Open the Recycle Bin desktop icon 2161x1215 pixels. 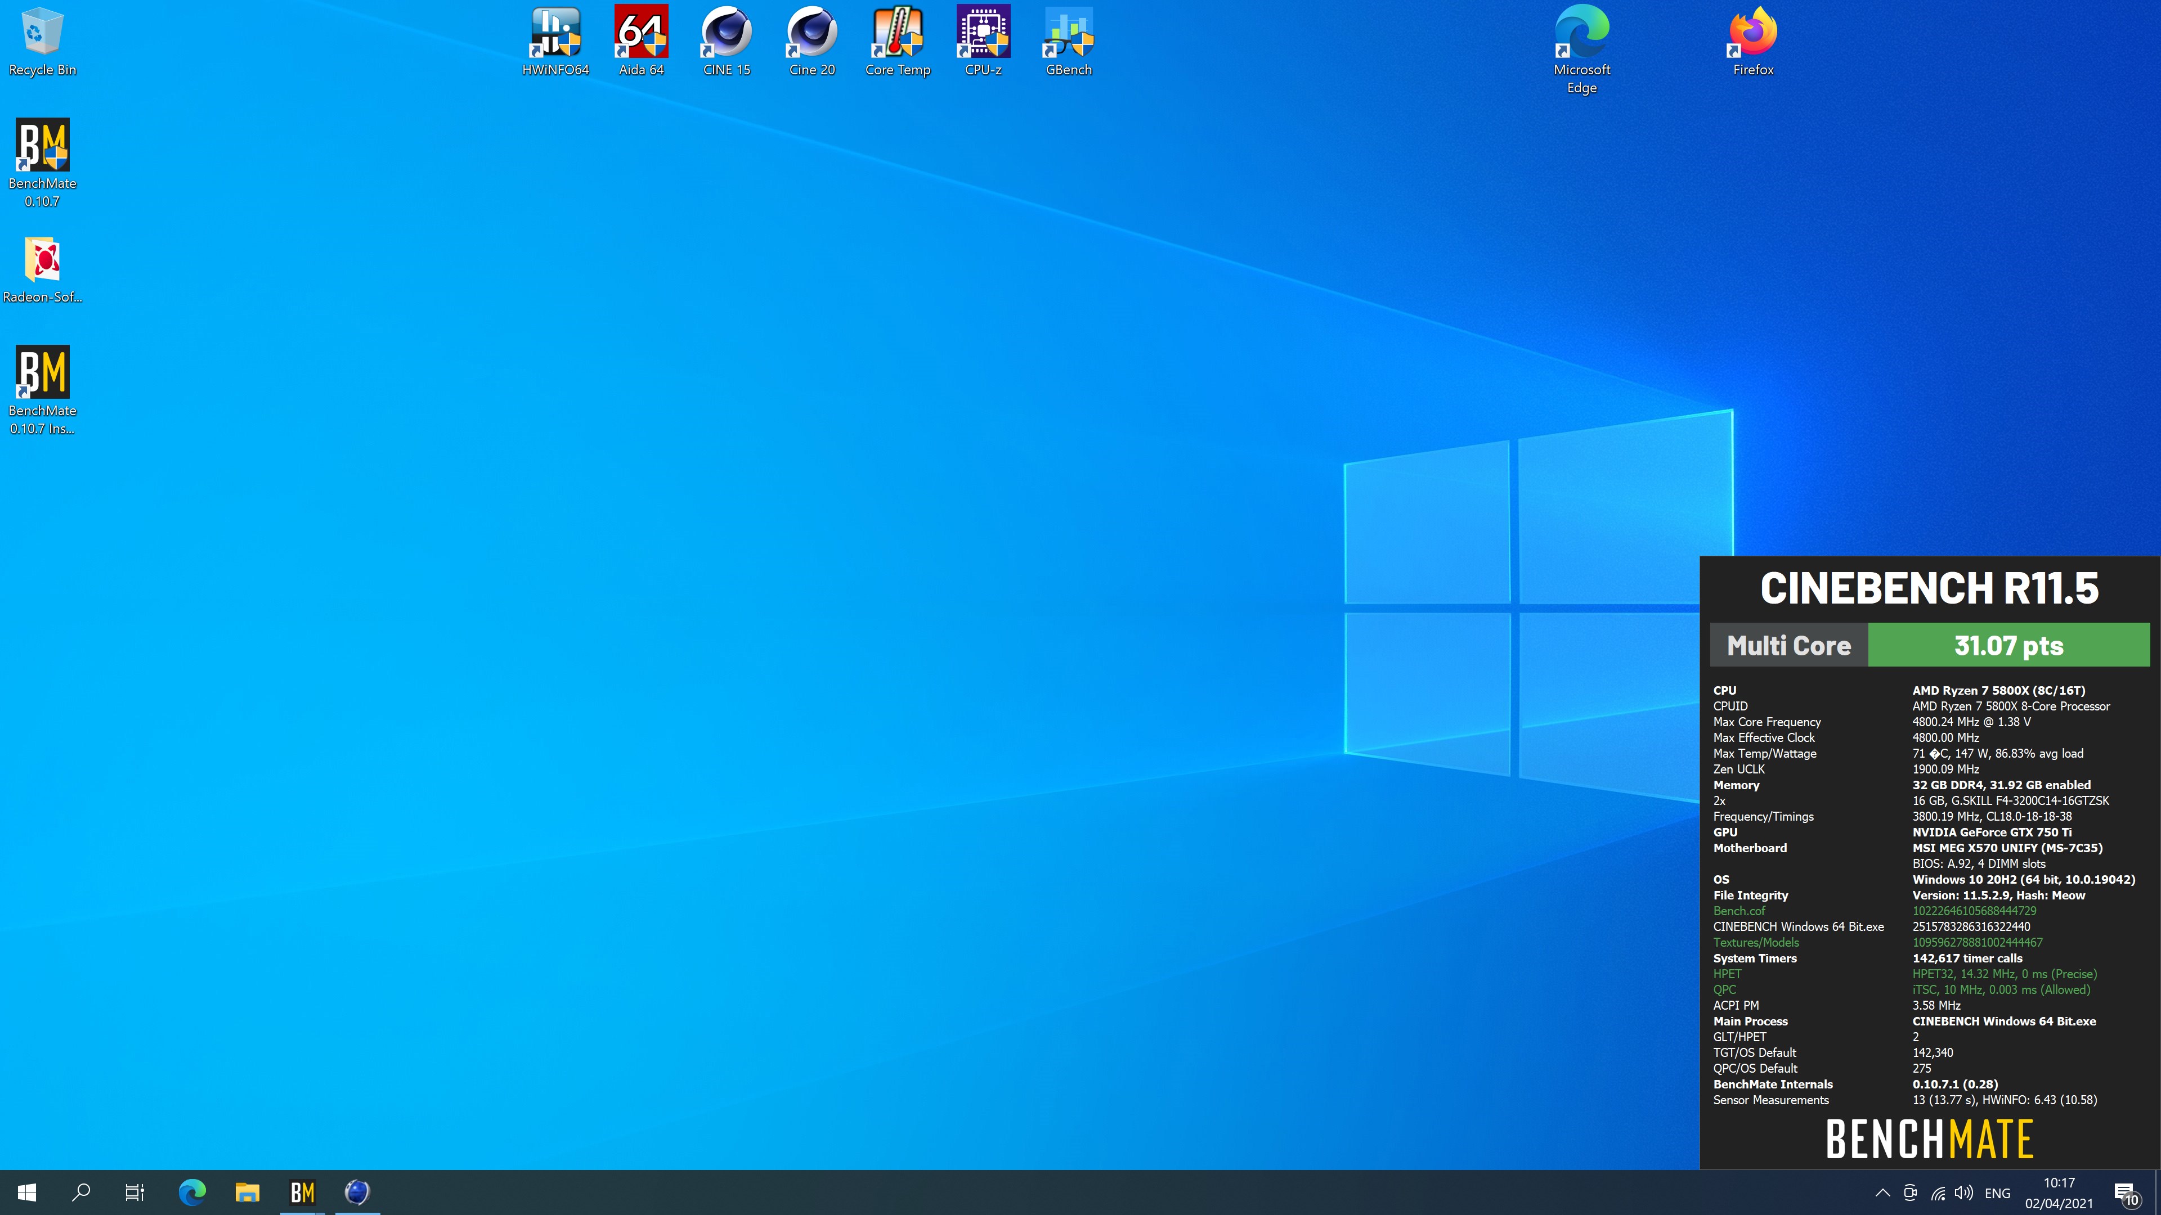pos(42,42)
